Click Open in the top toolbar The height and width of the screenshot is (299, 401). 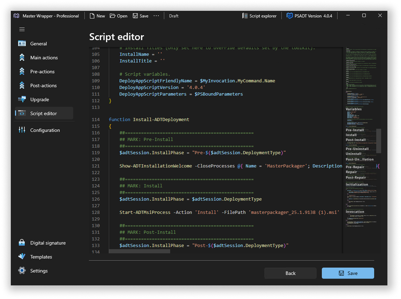coord(119,16)
